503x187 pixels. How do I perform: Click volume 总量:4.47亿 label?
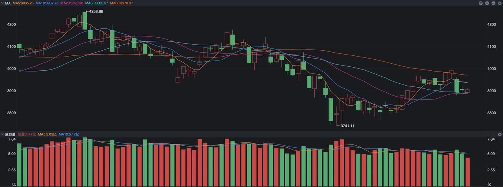pyautogui.click(x=27, y=134)
